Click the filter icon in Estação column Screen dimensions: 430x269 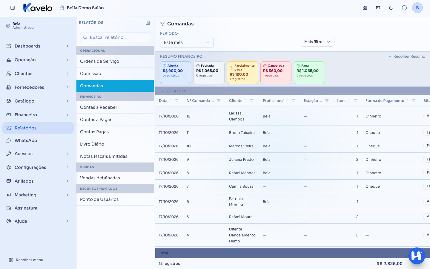point(327,101)
